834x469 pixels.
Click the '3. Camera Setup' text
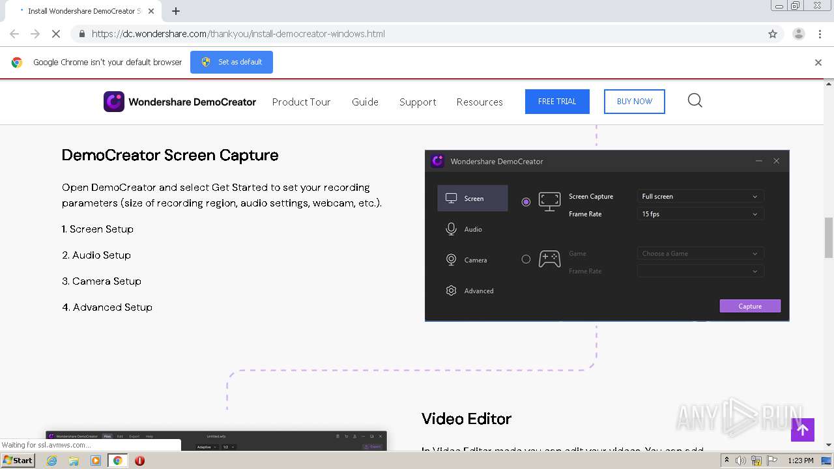point(102,281)
